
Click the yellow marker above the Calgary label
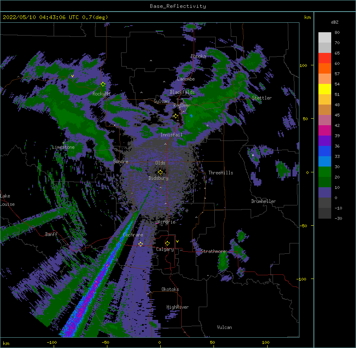coord(167,243)
